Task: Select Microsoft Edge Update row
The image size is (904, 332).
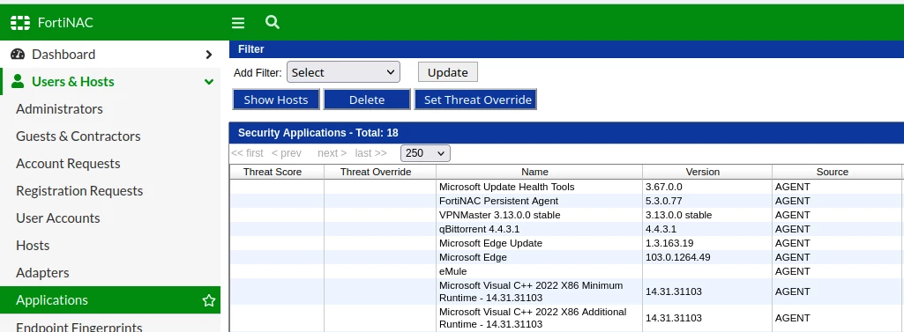Action: [567, 243]
